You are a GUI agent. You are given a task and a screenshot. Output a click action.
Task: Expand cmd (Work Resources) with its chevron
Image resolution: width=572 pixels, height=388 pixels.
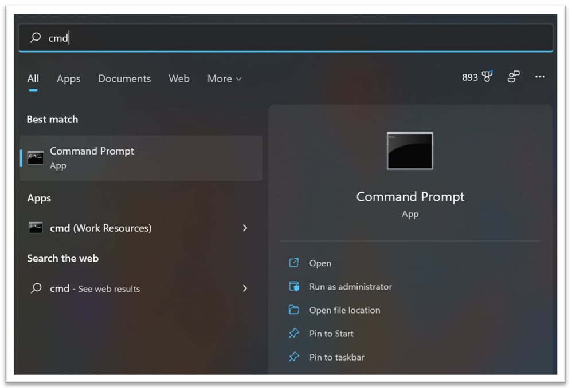tap(245, 228)
